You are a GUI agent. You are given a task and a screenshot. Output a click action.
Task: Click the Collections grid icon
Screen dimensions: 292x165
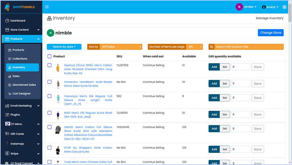tap(9, 59)
